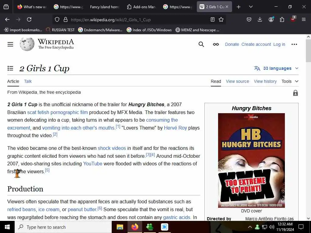Screen dimensions: 311x233
Task: Click citation reference [5]
Action: click(x=47, y=170)
